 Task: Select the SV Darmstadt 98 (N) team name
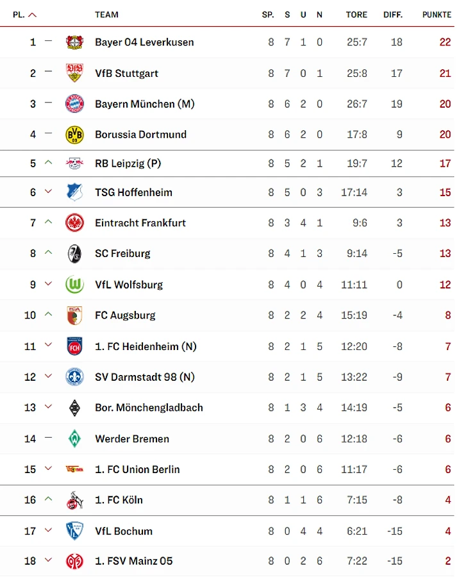144,377
